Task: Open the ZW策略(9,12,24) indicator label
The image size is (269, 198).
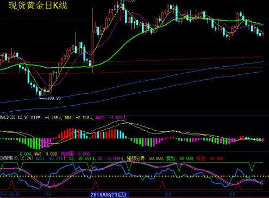Action: point(17,158)
